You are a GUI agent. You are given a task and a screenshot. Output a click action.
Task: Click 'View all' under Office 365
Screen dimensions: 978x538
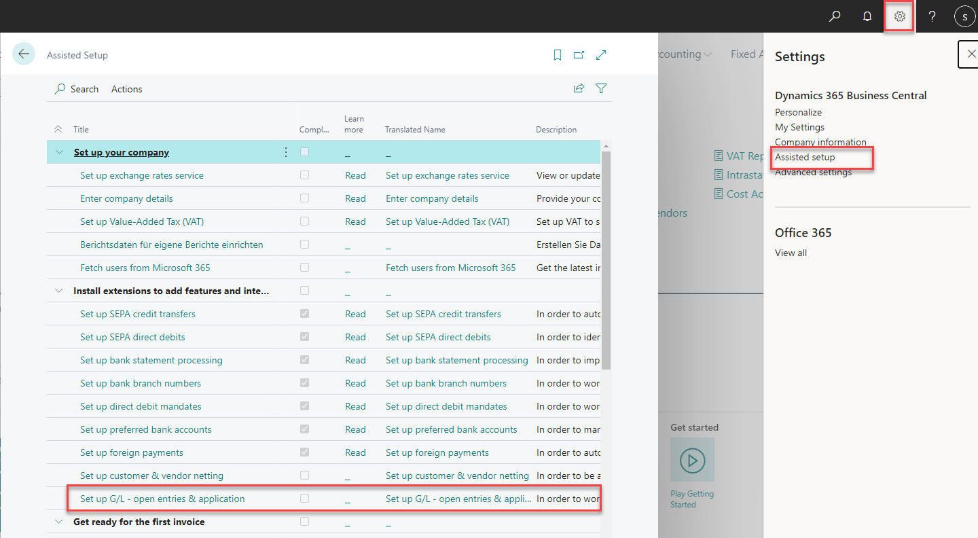791,252
